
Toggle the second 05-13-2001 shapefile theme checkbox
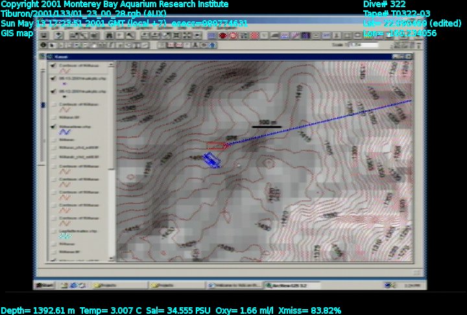(x=53, y=91)
